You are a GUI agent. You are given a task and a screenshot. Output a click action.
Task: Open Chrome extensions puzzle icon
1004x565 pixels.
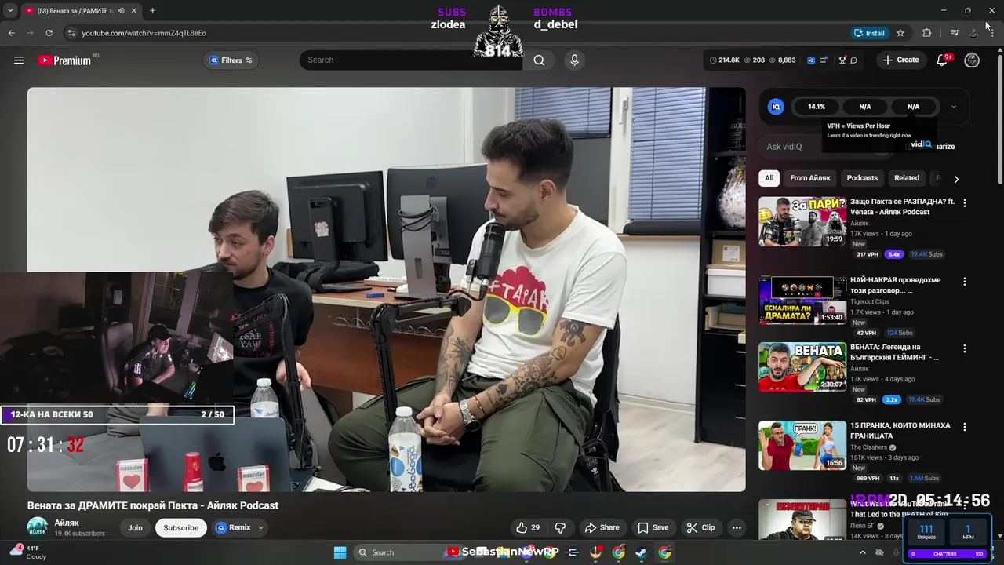click(x=927, y=33)
